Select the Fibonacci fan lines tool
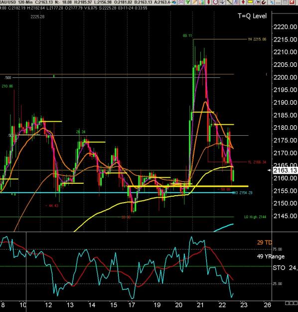Image resolution: width=298 pixels, height=312 pixels. (236, 2)
